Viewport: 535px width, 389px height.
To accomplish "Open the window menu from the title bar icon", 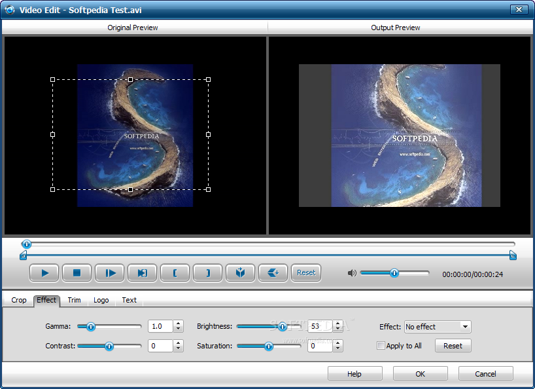I will [x=10, y=10].
